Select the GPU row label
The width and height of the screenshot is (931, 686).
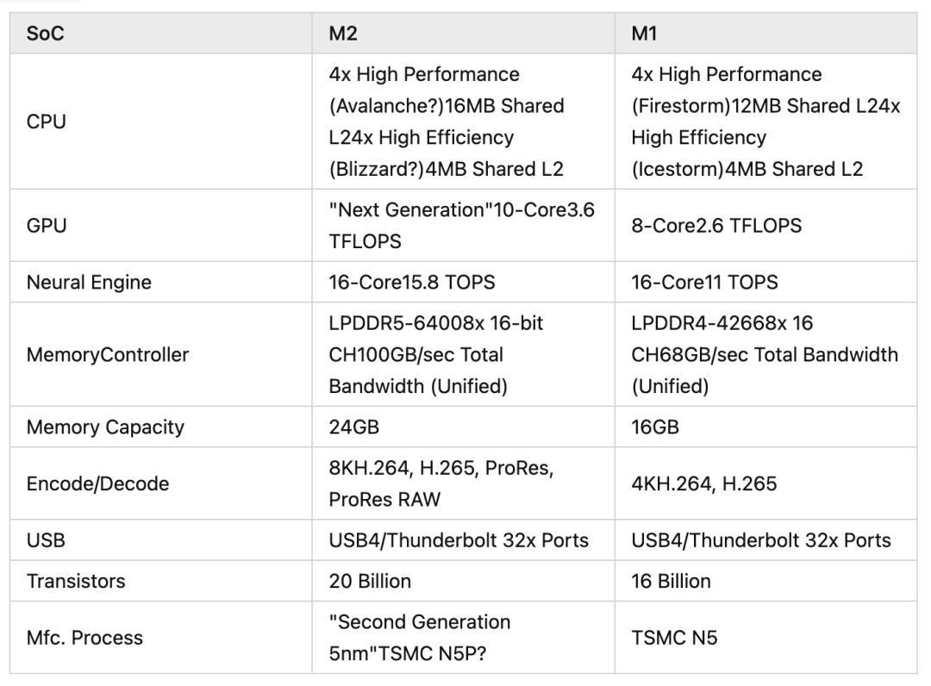tap(46, 226)
